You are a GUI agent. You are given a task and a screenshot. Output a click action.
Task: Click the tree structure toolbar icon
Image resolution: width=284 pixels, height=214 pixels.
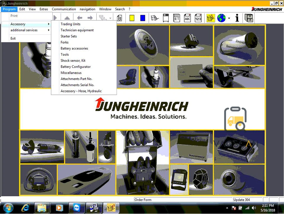tap(103, 18)
